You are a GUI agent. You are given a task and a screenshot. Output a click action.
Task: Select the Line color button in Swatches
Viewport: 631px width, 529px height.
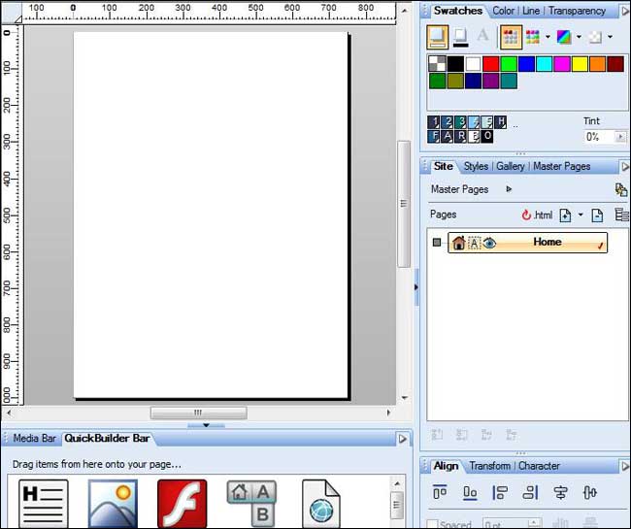pyautogui.click(x=461, y=36)
